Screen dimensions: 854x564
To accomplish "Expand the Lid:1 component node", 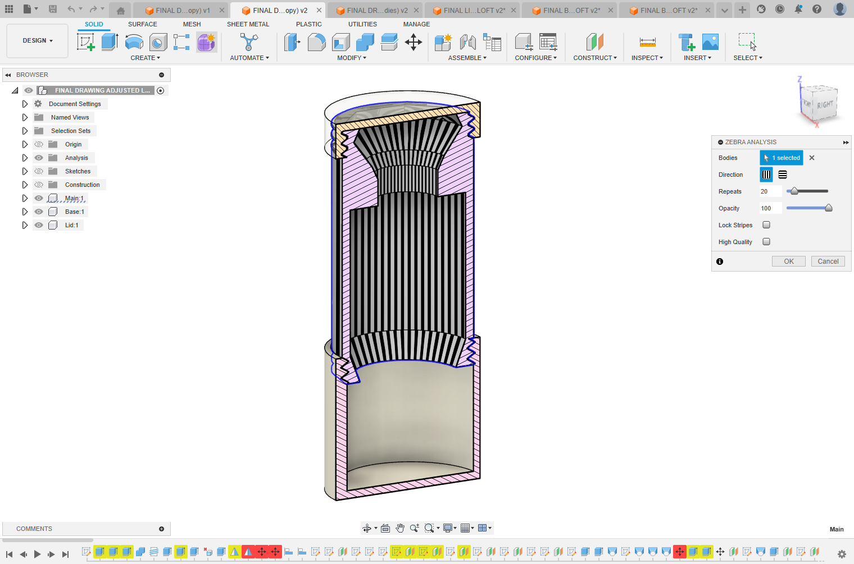I will [25, 225].
